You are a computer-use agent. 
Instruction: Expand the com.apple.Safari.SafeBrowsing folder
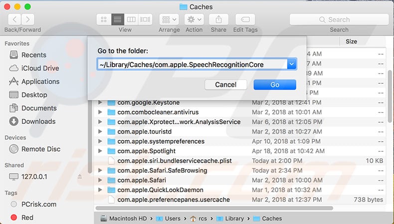click(100, 171)
